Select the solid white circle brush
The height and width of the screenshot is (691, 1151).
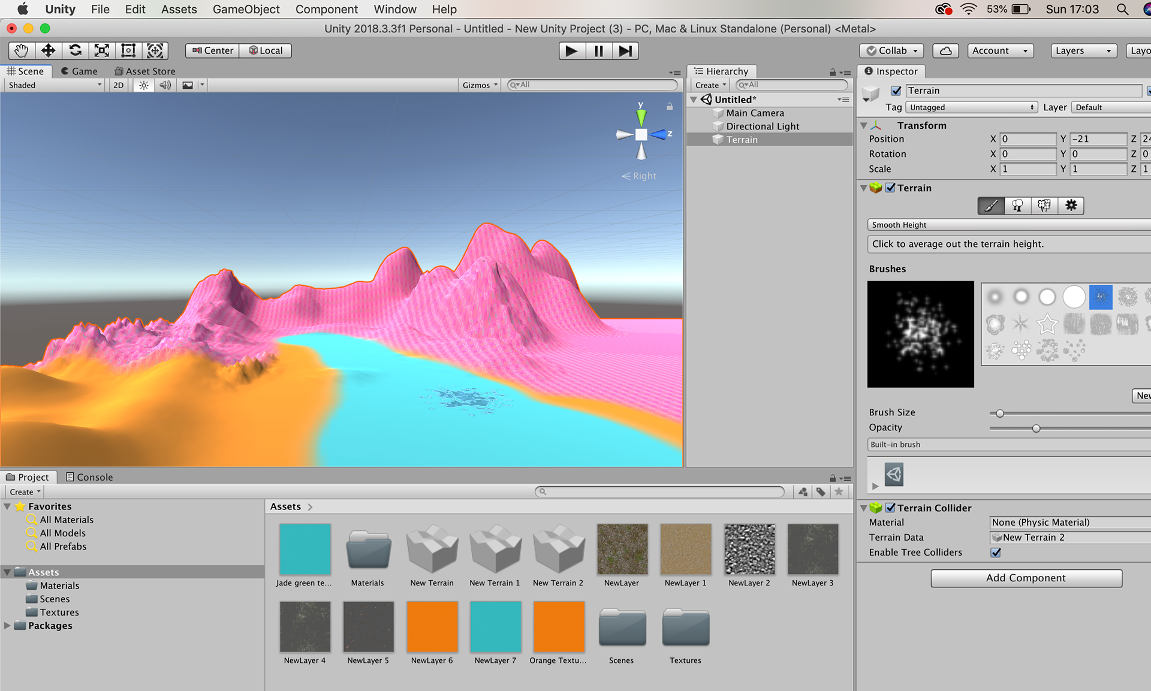[1074, 297]
